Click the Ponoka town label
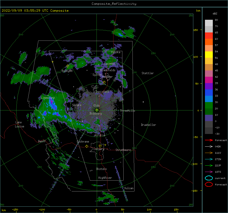 pyautogui.click(x=116, y=52)
